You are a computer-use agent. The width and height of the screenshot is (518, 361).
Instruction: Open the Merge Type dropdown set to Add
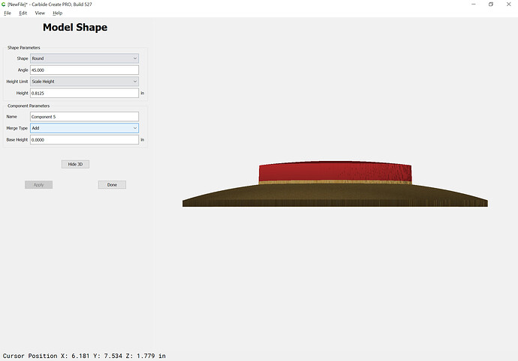click(84, 128)
